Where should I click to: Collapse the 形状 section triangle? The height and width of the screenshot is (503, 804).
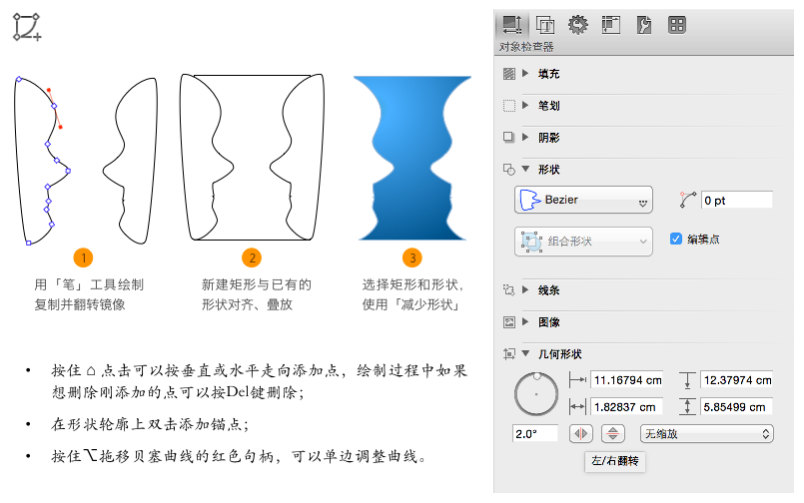pos(525,169)
